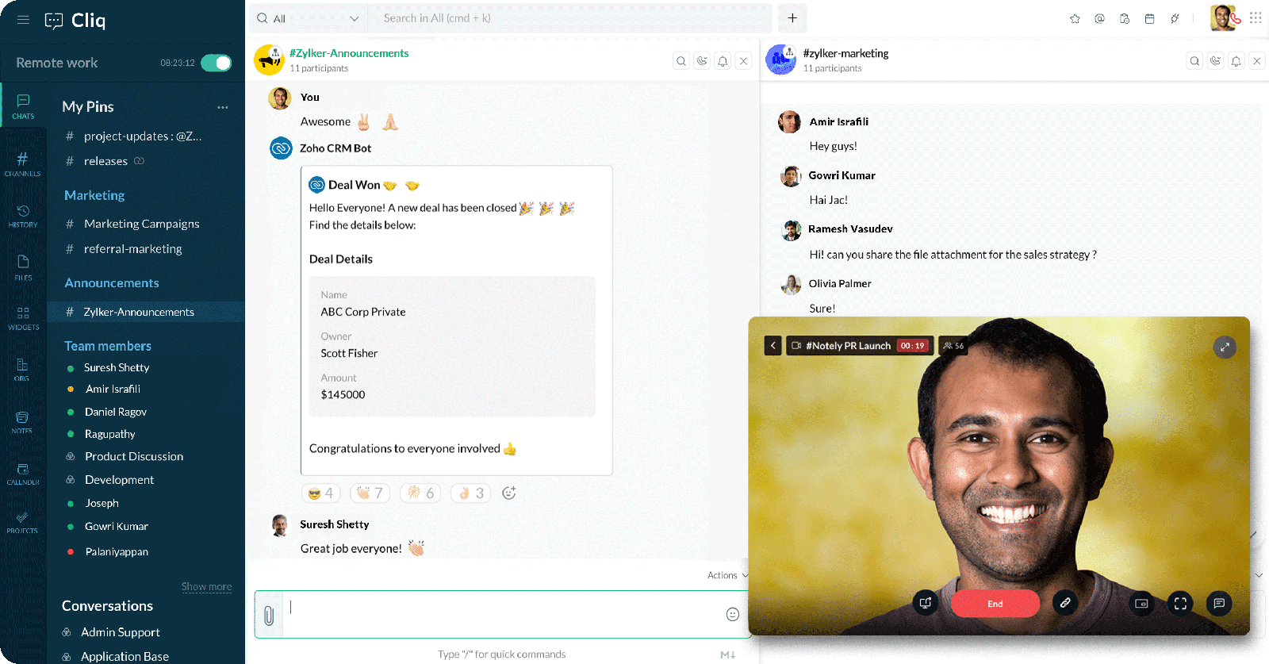Open the My Pins more options menu

click(x=223, y=107)
